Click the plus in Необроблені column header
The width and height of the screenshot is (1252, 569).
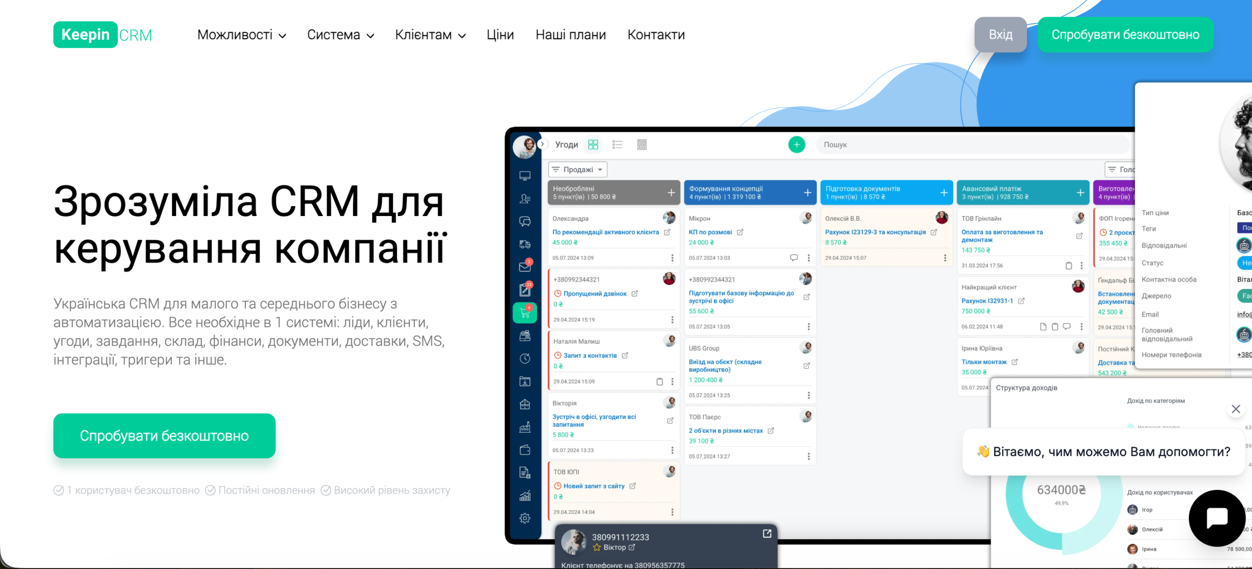point(671,193)
